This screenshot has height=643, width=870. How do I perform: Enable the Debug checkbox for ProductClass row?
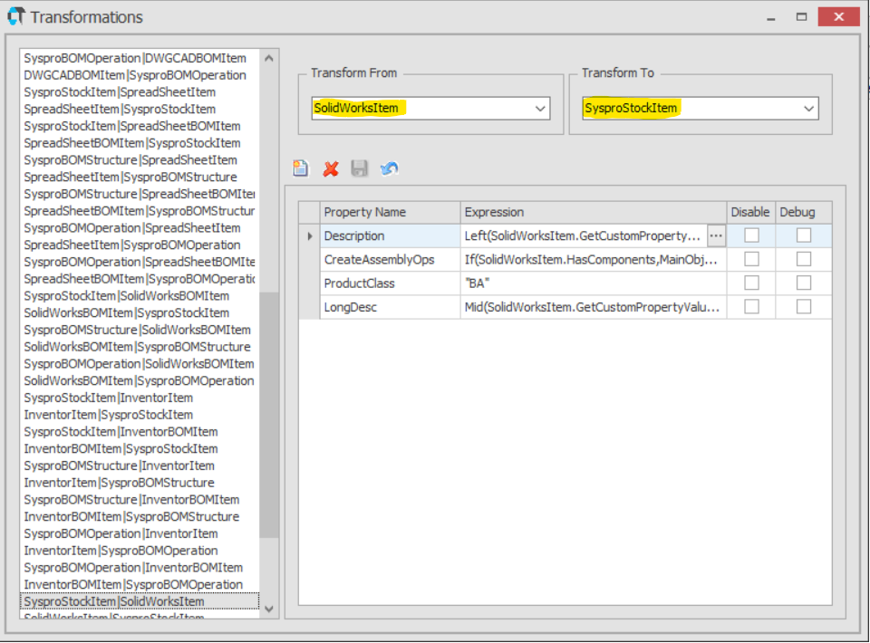804,283
